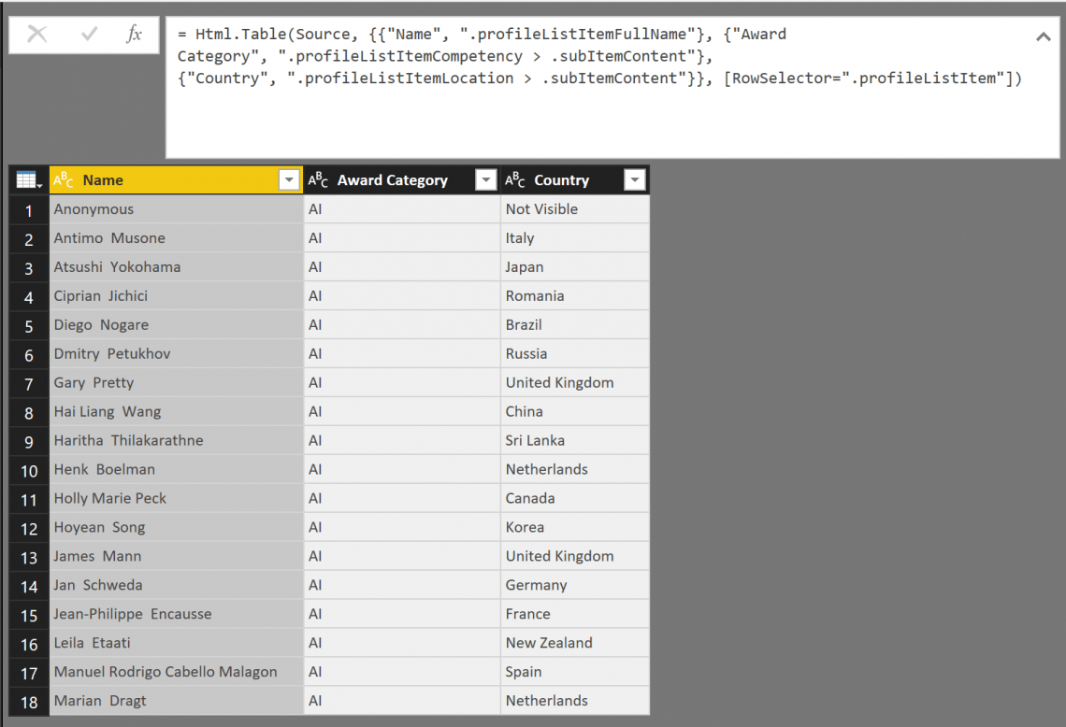Click the Country cell 'Canada'
This screenshot has height=727, width=1066.
click(574, 498)
